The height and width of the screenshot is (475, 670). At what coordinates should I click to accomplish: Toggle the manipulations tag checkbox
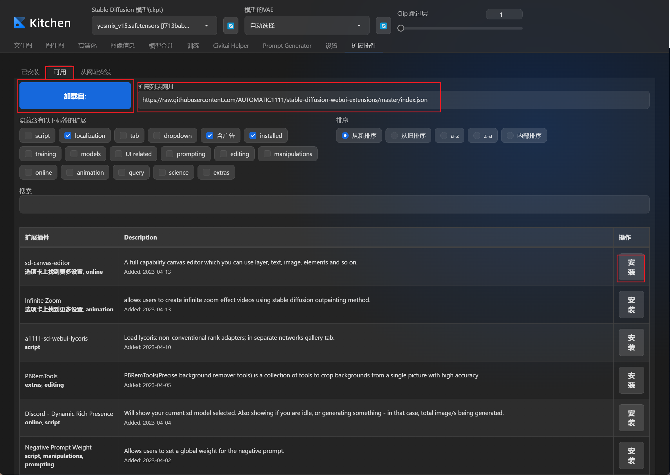coord(267,154)
